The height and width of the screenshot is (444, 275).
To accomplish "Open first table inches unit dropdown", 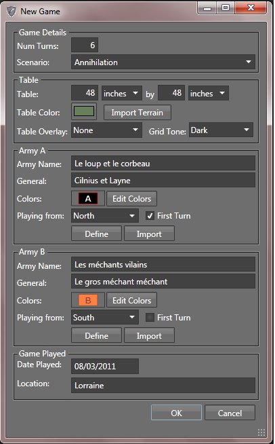I will point(121,93).
